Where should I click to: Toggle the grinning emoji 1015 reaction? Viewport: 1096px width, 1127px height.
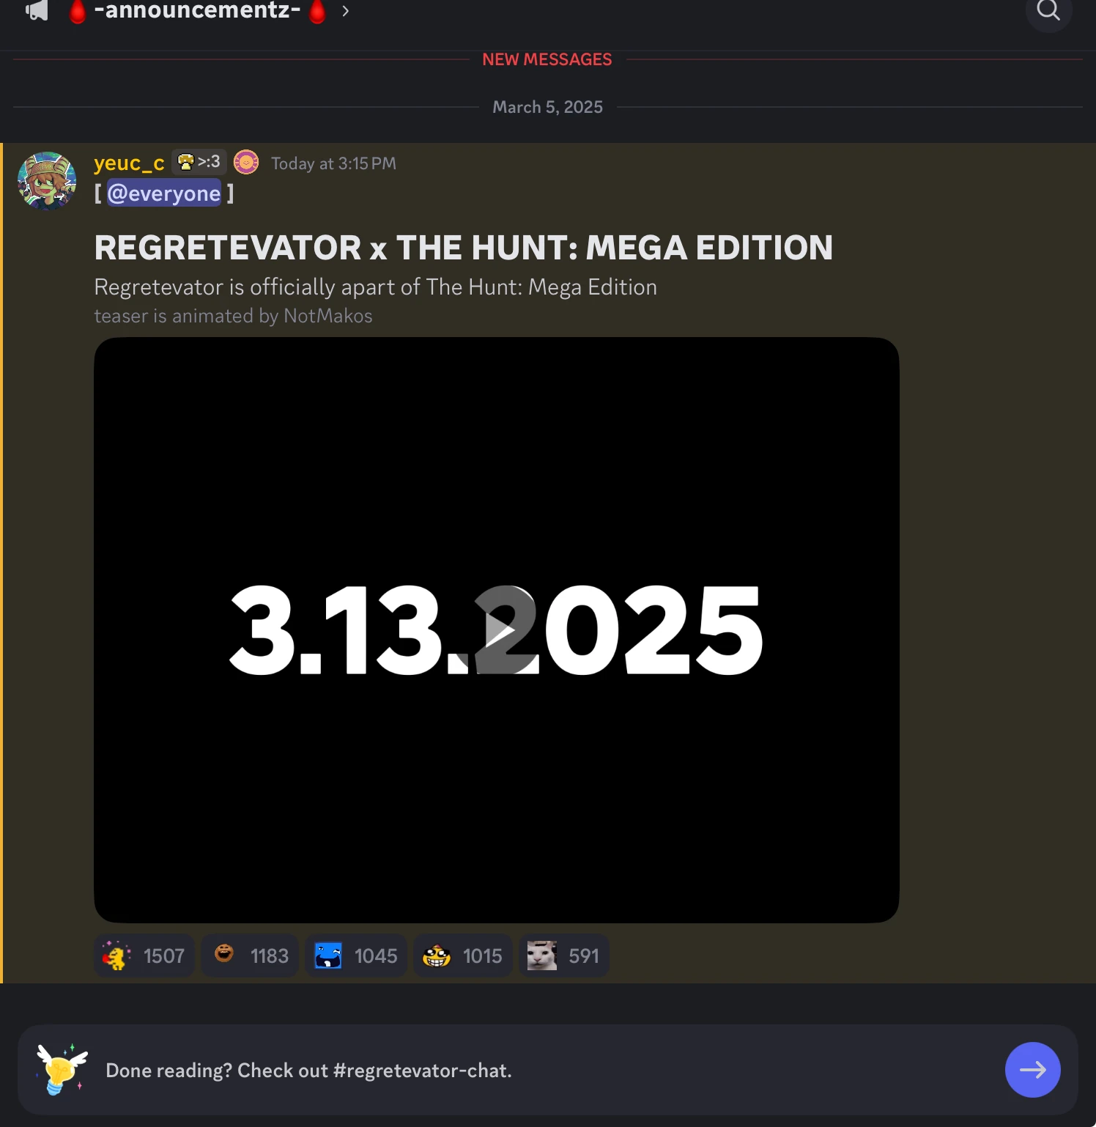tap(462, 955)
